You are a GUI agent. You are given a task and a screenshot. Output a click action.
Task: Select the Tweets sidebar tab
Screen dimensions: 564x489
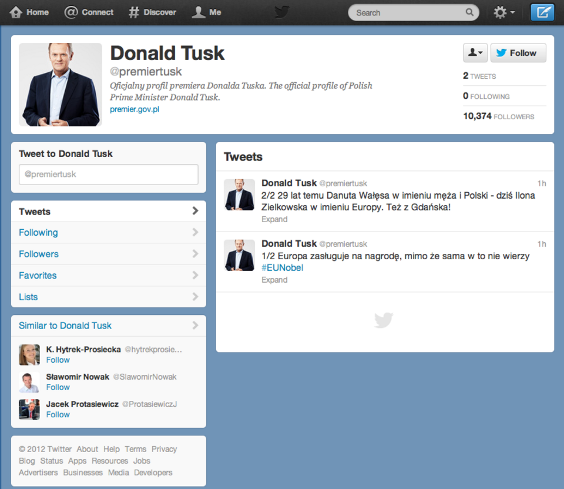click(x=109, y=211)
